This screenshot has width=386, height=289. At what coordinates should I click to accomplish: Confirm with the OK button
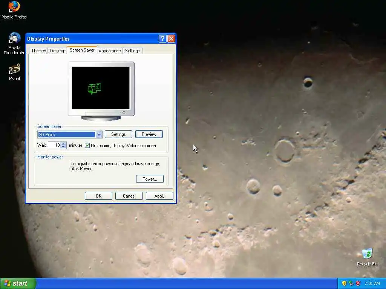pos(98,196)
